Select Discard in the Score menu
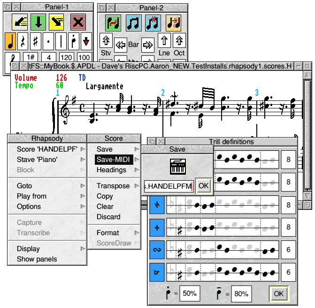Viewport: 315px width, 308px height. [x=114, y=217]
